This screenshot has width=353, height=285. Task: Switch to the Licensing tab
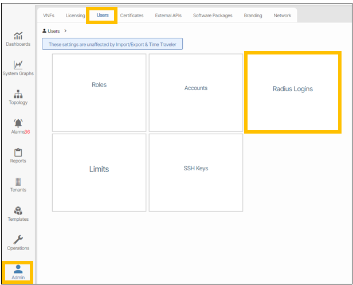pos(75,15)
